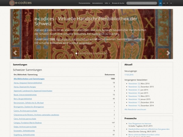Open Newsletter 20 link
183x137 pixels.
(x=134, y=93)
